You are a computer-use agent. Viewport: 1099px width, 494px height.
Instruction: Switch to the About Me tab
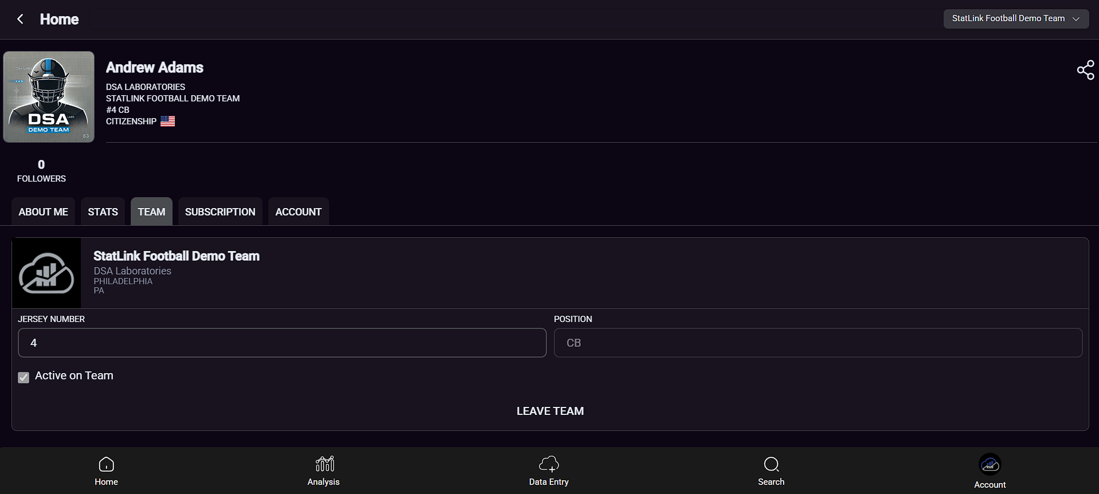(x=44, y=211)
